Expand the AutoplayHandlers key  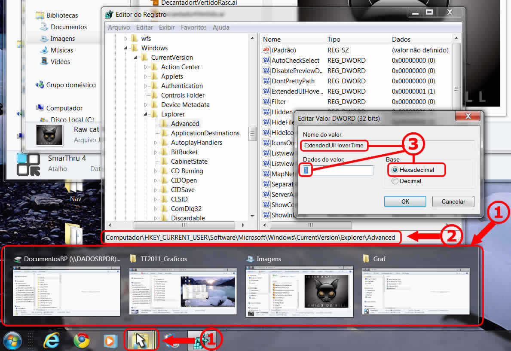coord(156,143)
